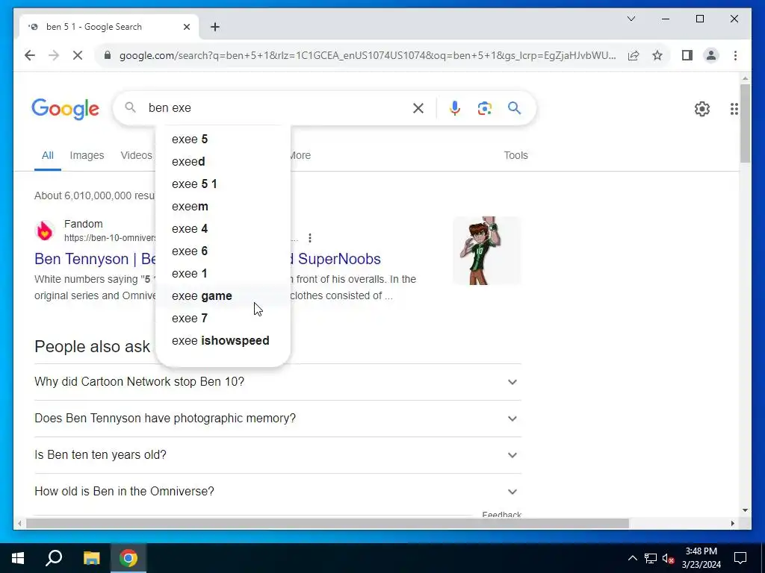This screenshot has height=573, width=765.
Task: Open the three-dot menu on Fandom result
Action: (310, 238)
